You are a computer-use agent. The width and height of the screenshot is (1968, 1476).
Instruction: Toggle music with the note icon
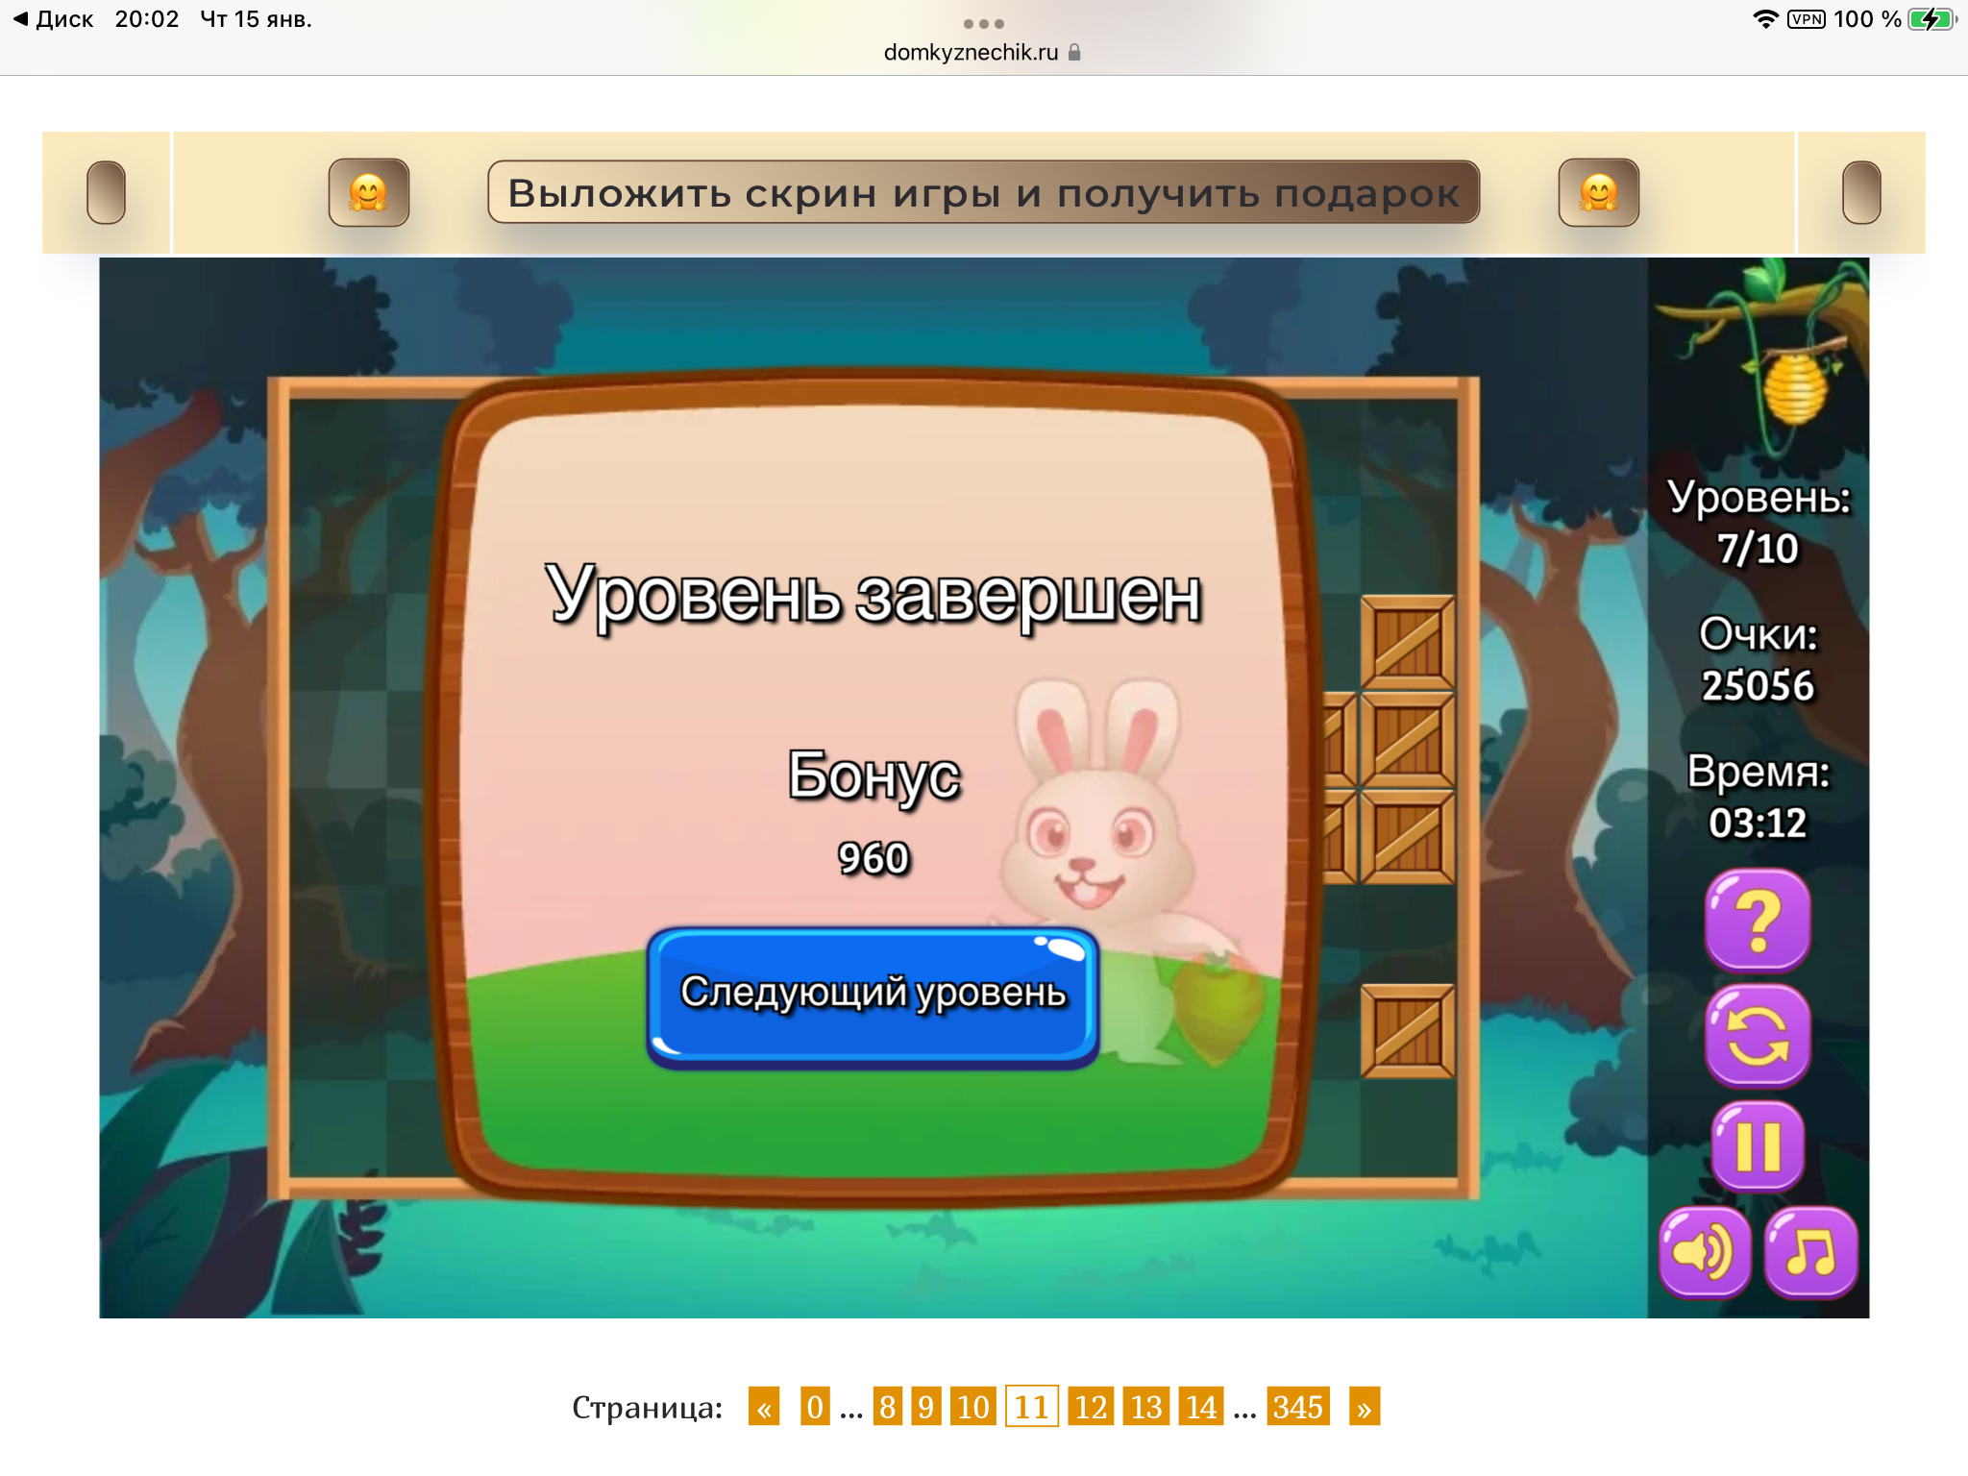[x=1810, y=1252]
